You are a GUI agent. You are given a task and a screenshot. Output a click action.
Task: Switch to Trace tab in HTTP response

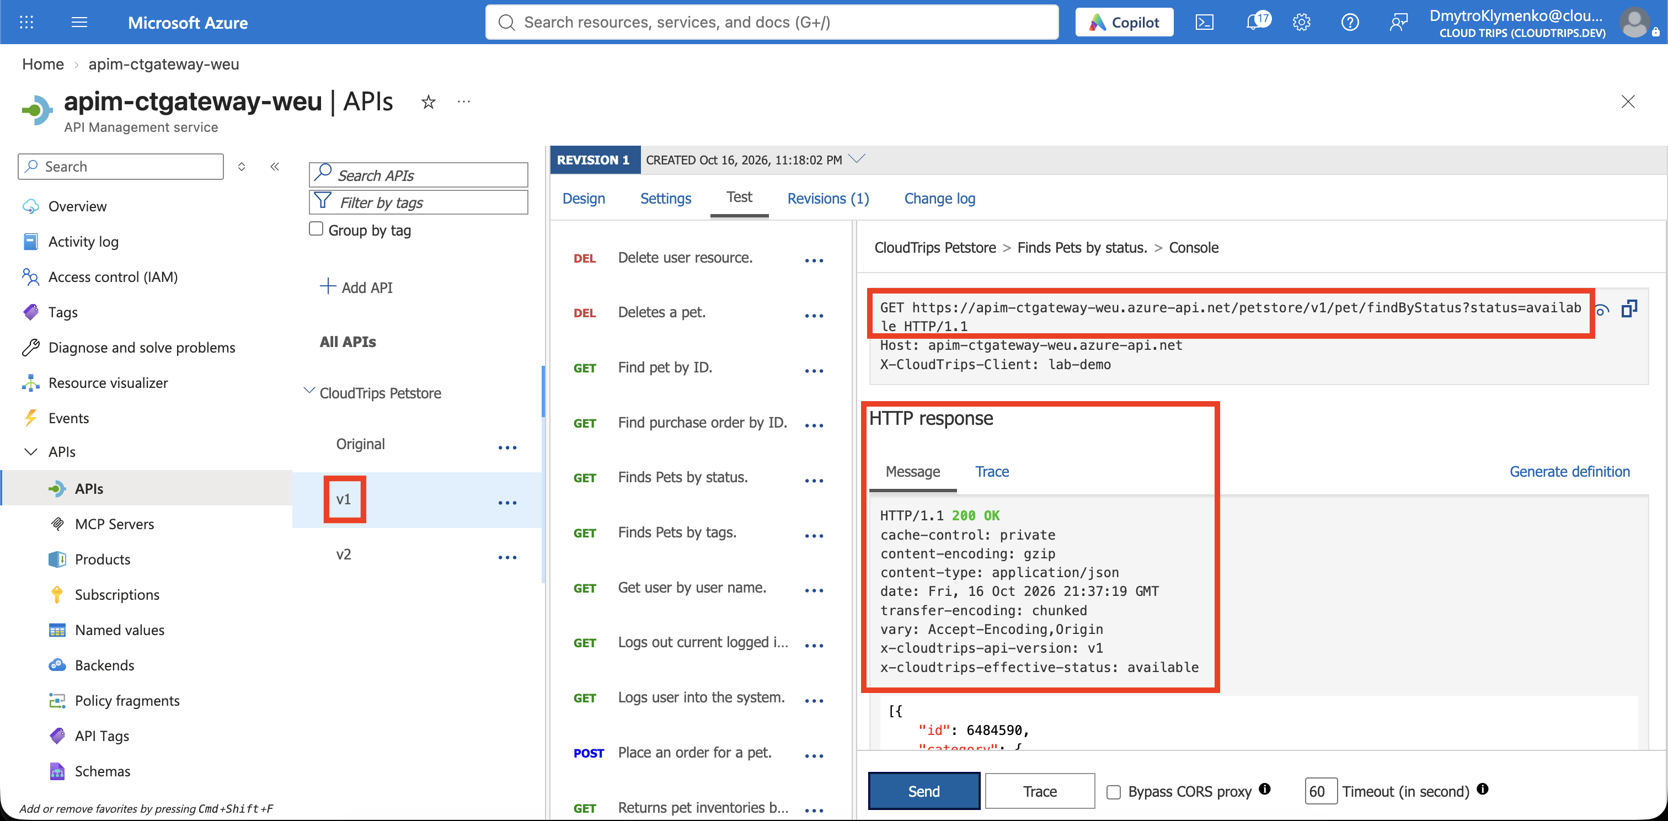tap(992, 472)
